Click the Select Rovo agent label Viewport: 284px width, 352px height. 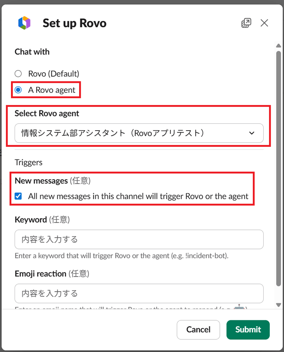click(x=47, y=114)
